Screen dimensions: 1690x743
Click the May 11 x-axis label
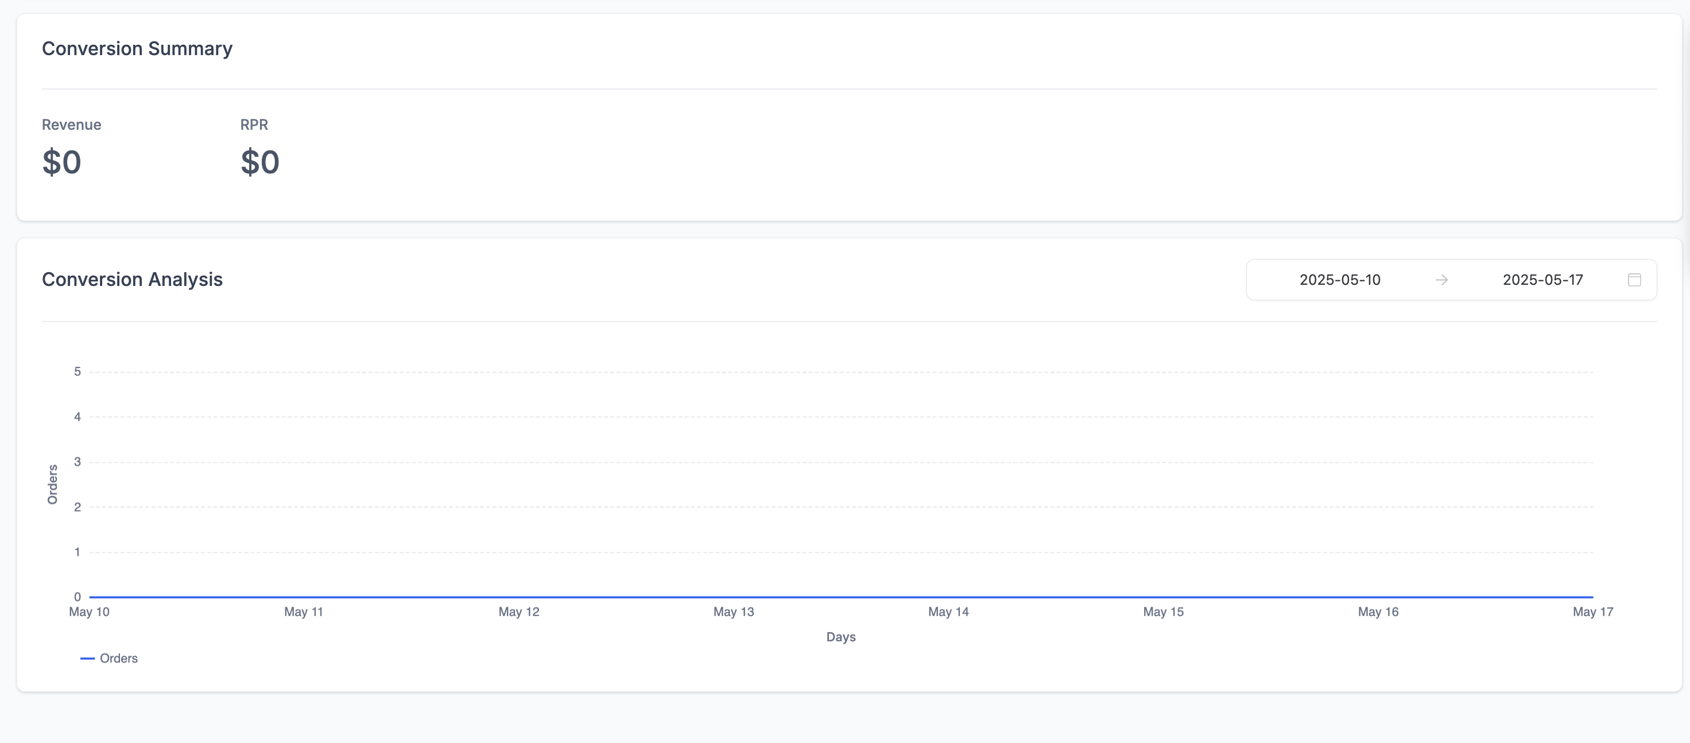(304, 612)
